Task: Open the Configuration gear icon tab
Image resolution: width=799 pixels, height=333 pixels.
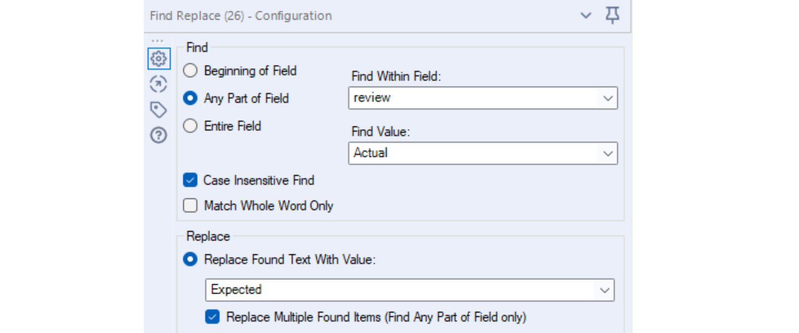Action: tap(159, 59)
